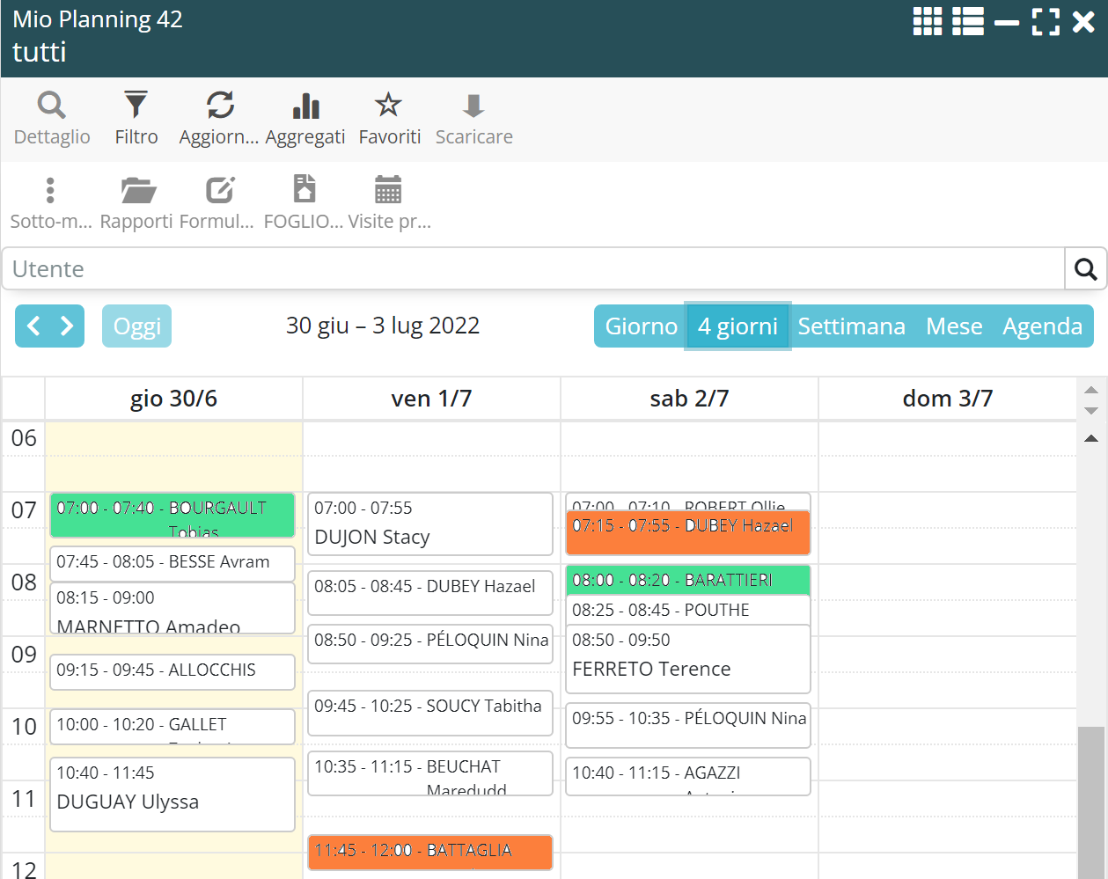Go to the previous date range
1108x879 pixels.
pyautogui.click(x=33, y=326)
